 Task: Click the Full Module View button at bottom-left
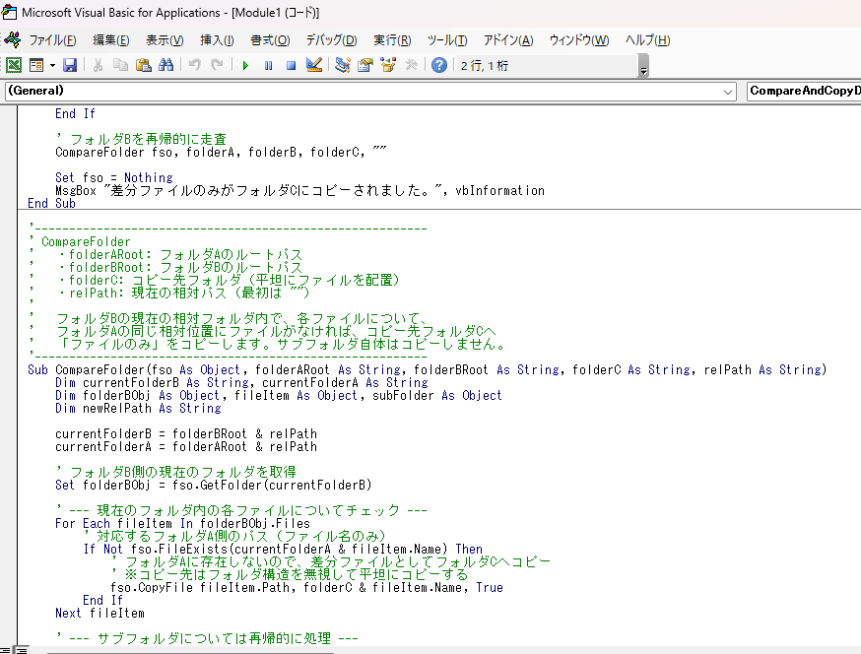click(x=21, y=650)
